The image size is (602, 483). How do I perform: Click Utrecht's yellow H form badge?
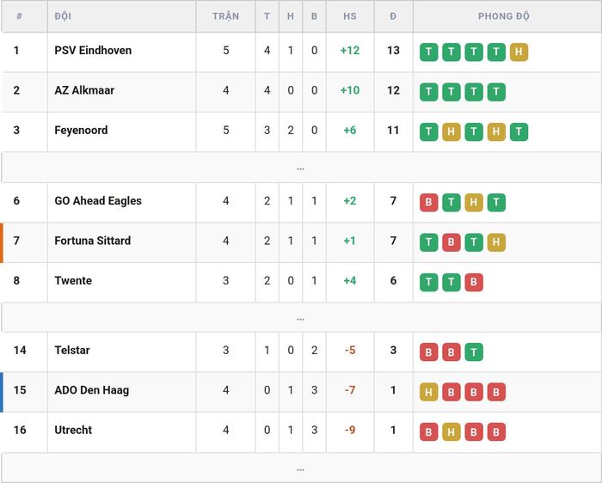point(451,431)
